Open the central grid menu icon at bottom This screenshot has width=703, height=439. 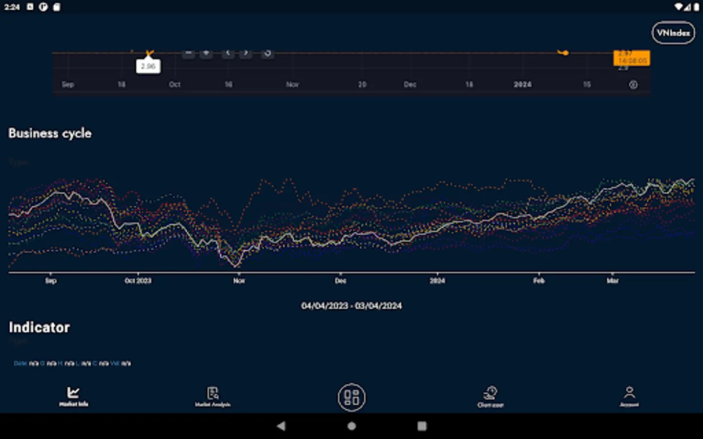[351, 398]
